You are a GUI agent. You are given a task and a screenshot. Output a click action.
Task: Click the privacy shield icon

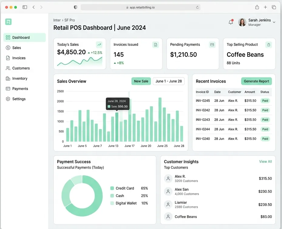click(75, 7)
